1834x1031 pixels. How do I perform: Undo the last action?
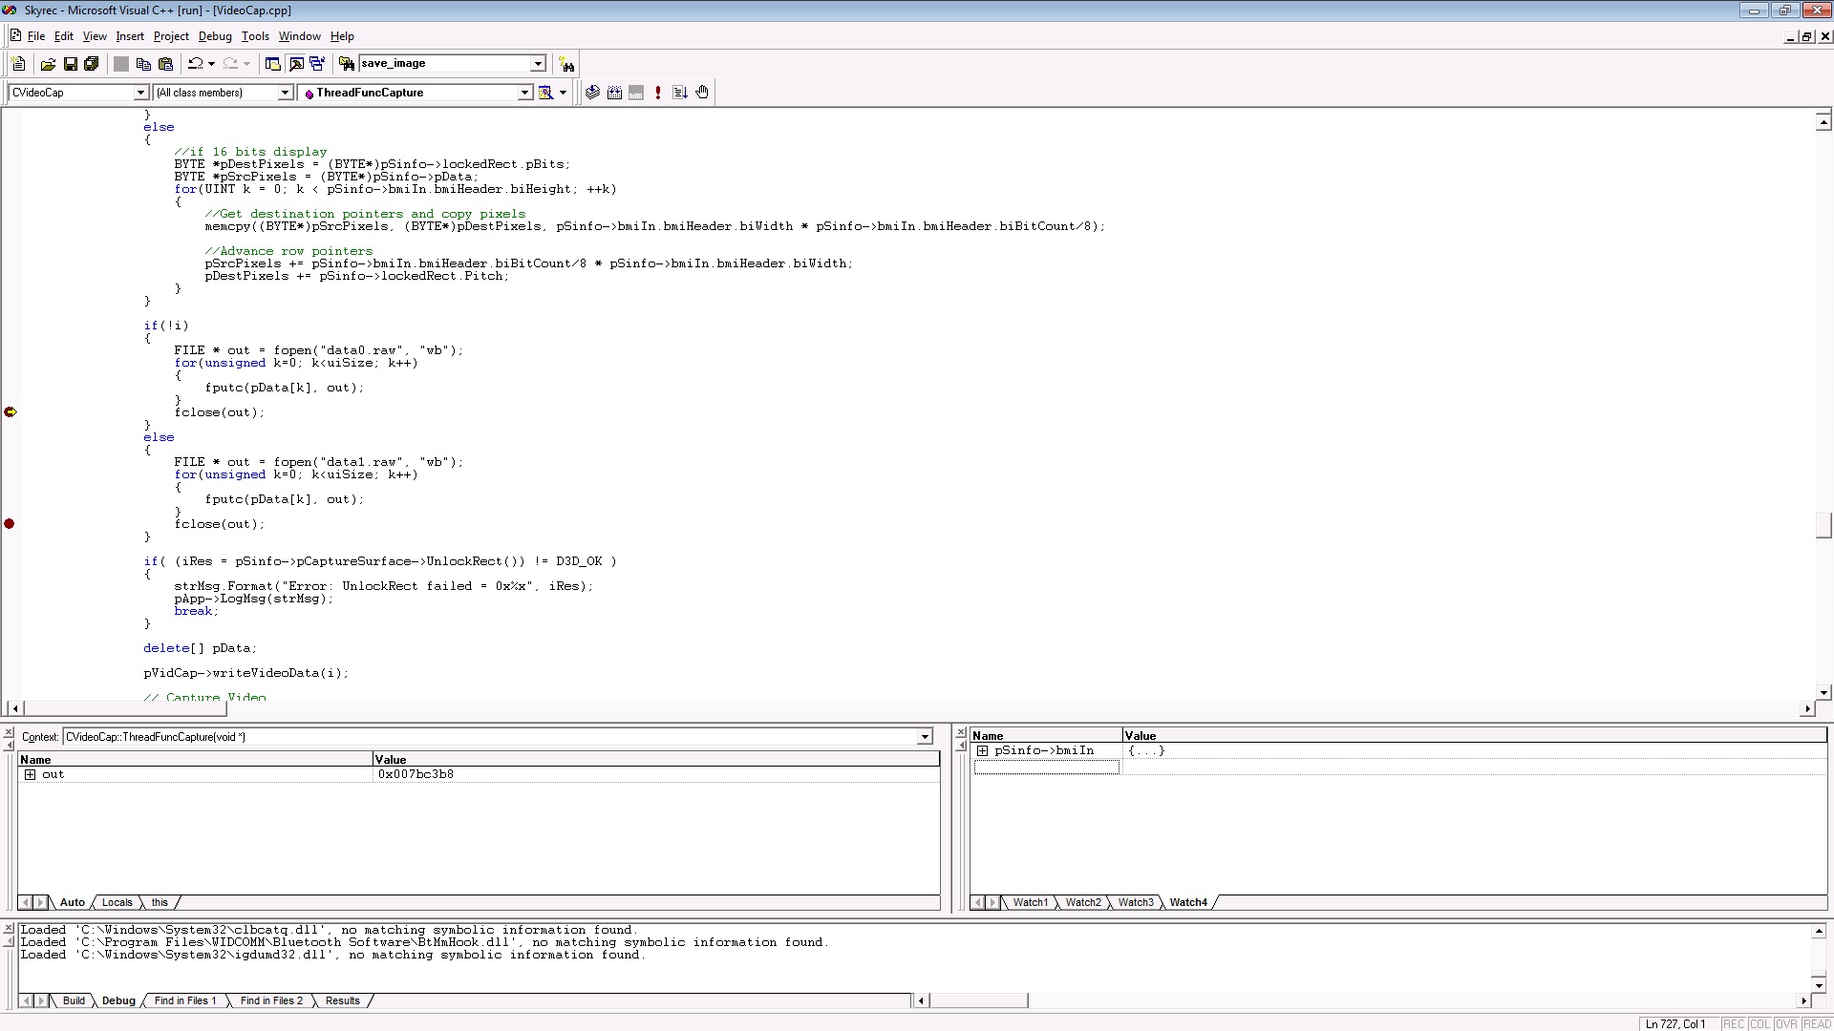click(196, 64)
